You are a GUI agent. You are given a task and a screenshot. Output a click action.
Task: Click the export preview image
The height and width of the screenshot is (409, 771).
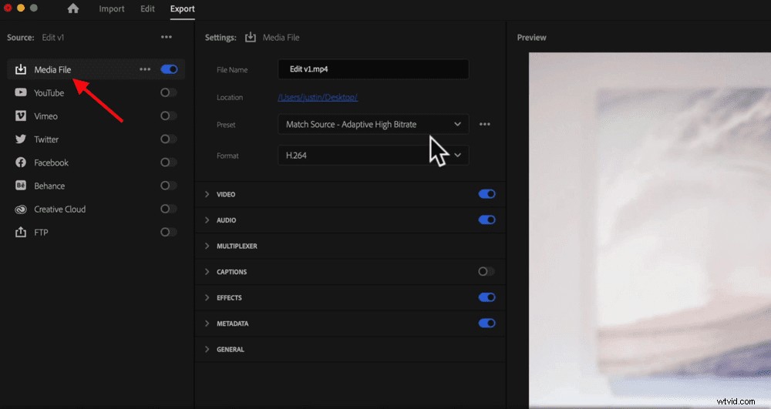[649, 230]
